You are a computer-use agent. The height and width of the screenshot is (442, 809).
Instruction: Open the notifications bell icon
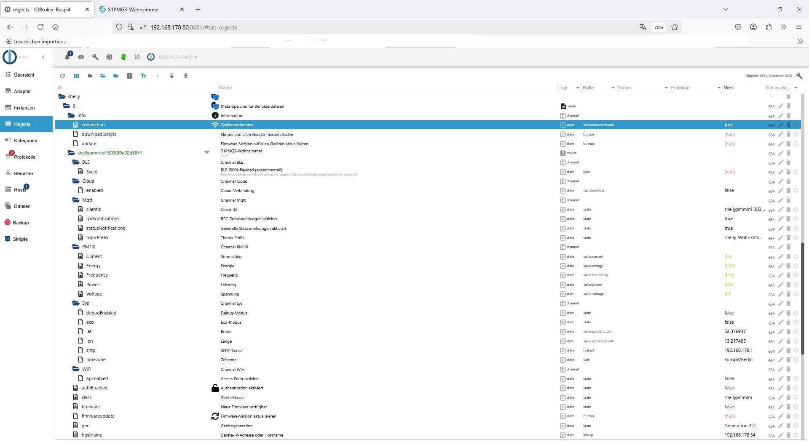click(x=67, y=57)
